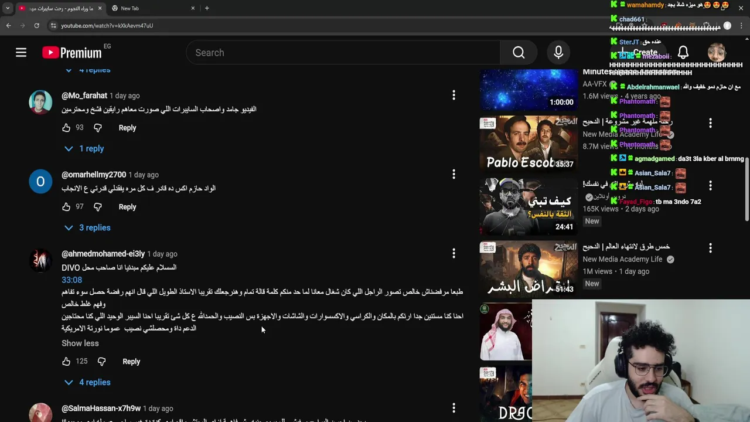Open the 24:41 video thumbnail

point(529,206)
